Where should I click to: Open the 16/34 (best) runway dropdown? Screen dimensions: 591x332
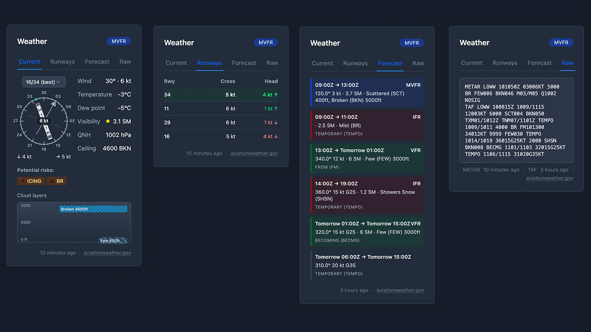(x=43, y=82)
